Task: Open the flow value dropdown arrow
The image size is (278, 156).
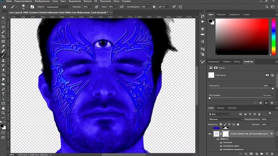Action: [x=116, y=7]
